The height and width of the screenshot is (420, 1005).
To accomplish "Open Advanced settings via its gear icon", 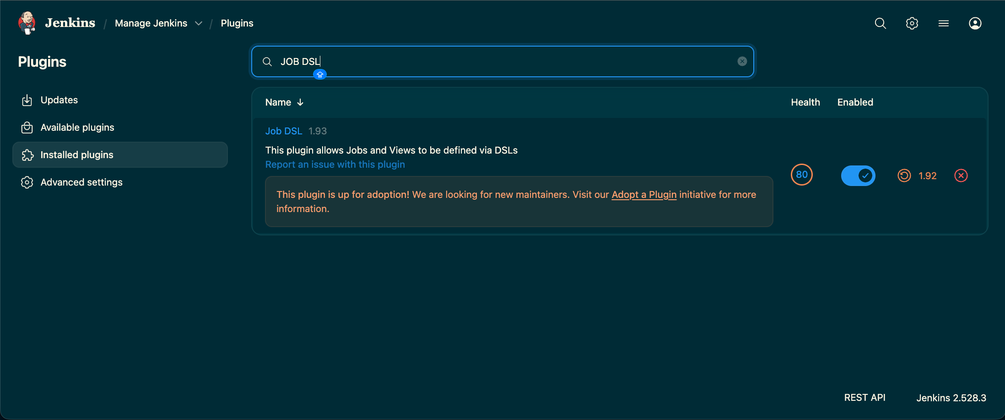I will click(x=27, y=182).
